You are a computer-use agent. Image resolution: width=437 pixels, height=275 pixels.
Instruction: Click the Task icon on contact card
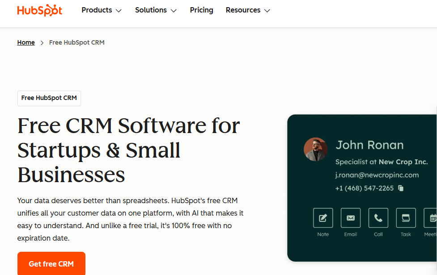406,218
